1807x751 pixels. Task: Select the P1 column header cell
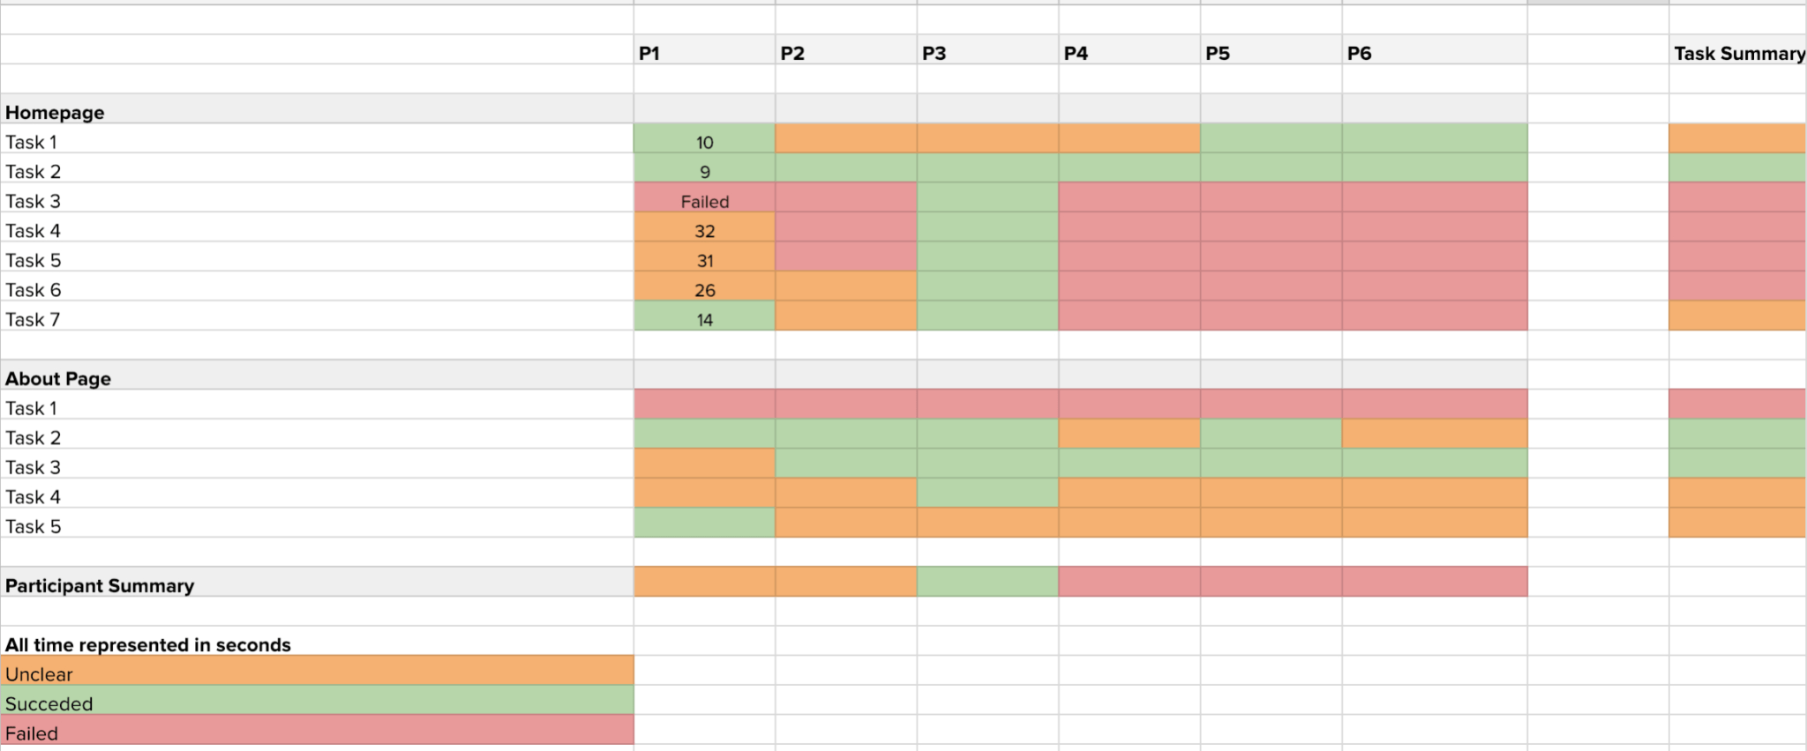click(x=704, y=50)
